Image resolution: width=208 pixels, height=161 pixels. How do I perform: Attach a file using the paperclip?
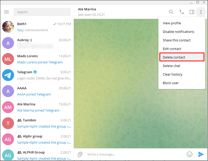[80, 154]
